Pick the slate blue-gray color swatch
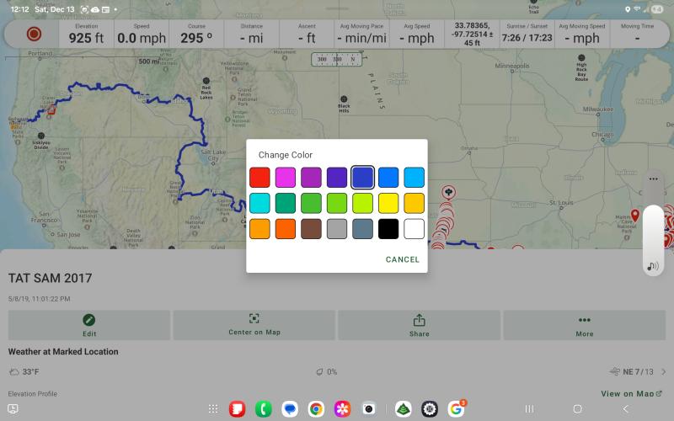Viewport: 674px width, 421px height. (x=363, y=229)
